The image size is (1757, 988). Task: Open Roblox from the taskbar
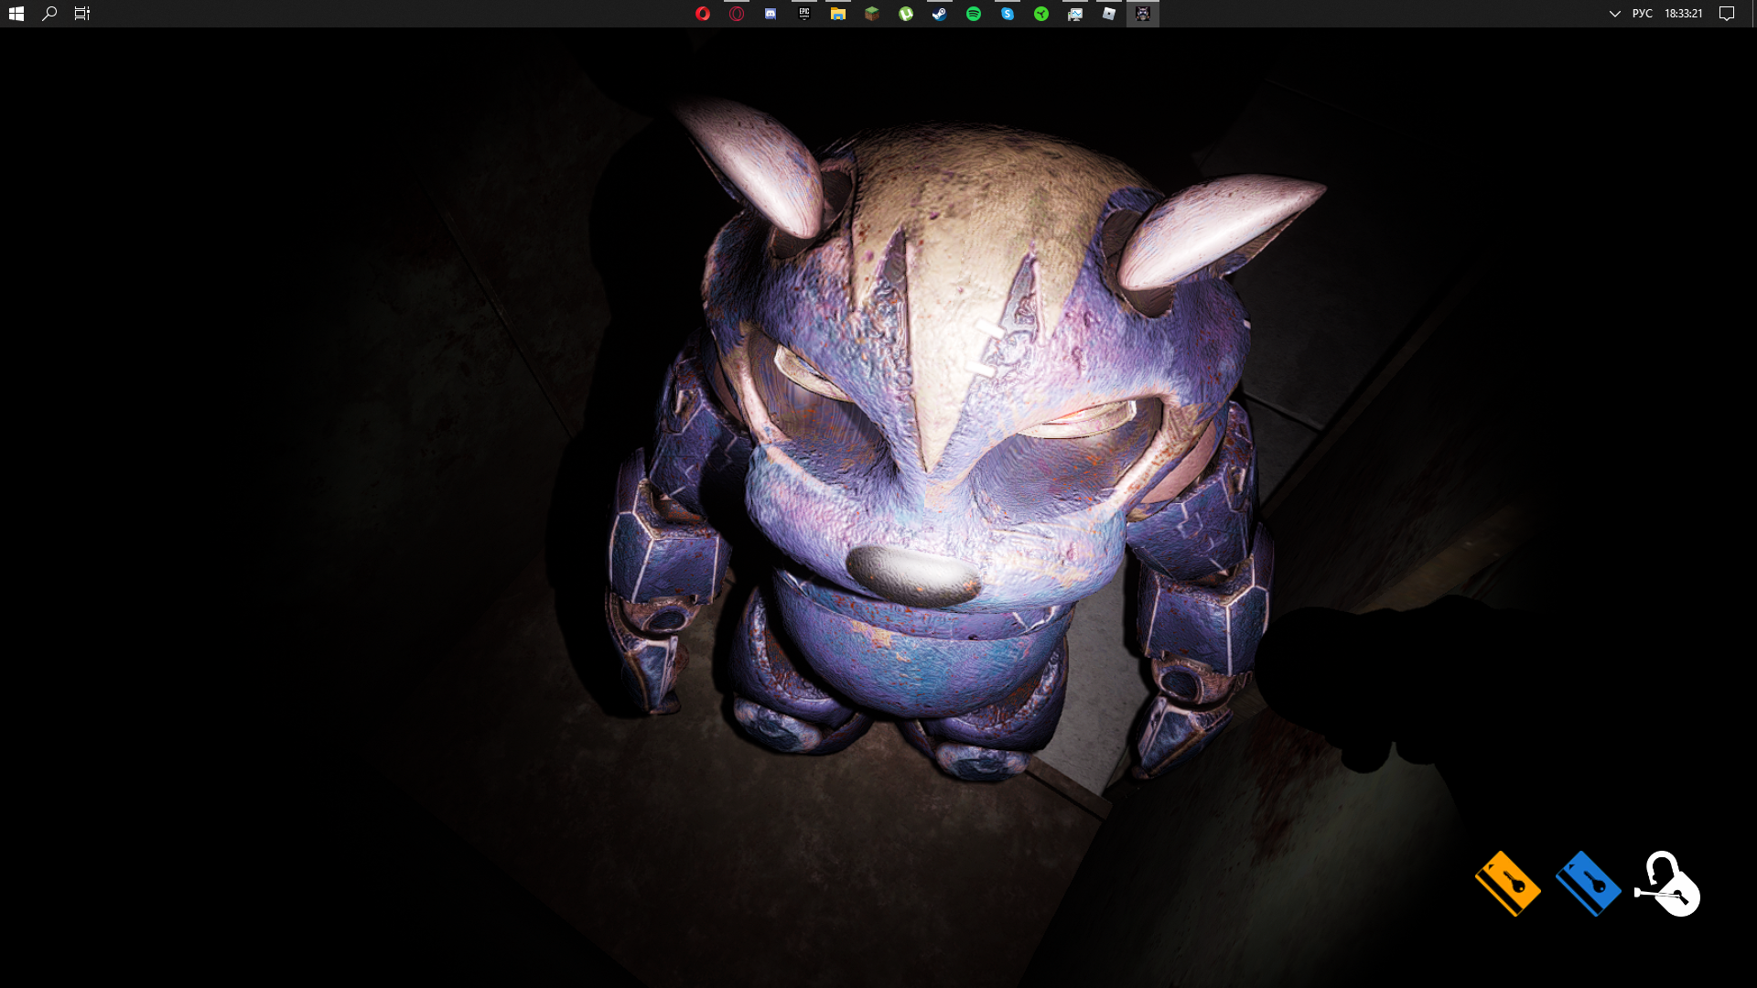(1109, 14)
